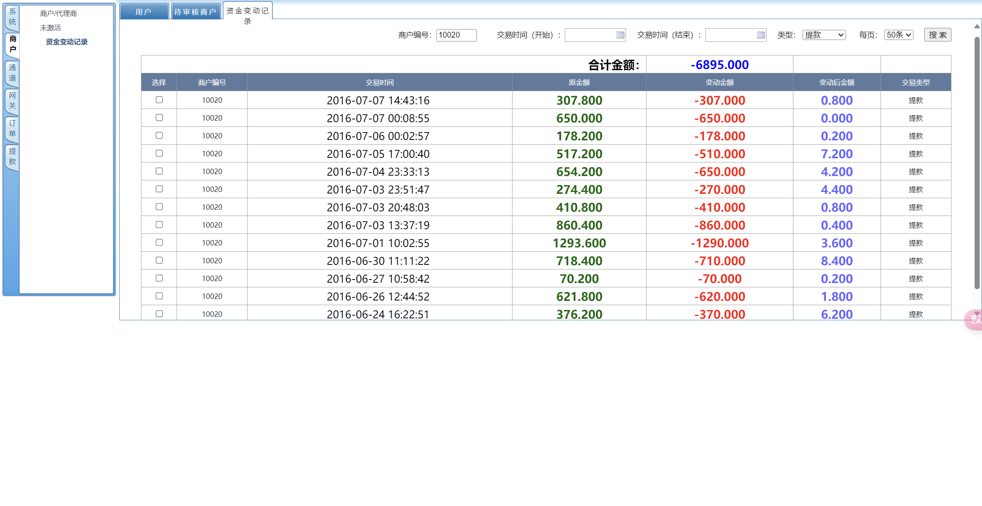Open the 类型 dropdown showing 提款
The image size is (982, 506).
824,35
